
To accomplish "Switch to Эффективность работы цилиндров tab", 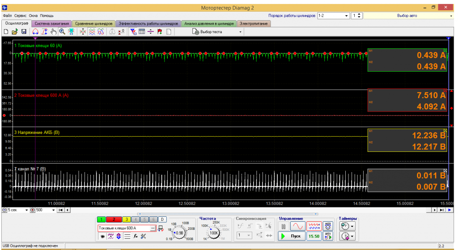I will tap(148, 23).
